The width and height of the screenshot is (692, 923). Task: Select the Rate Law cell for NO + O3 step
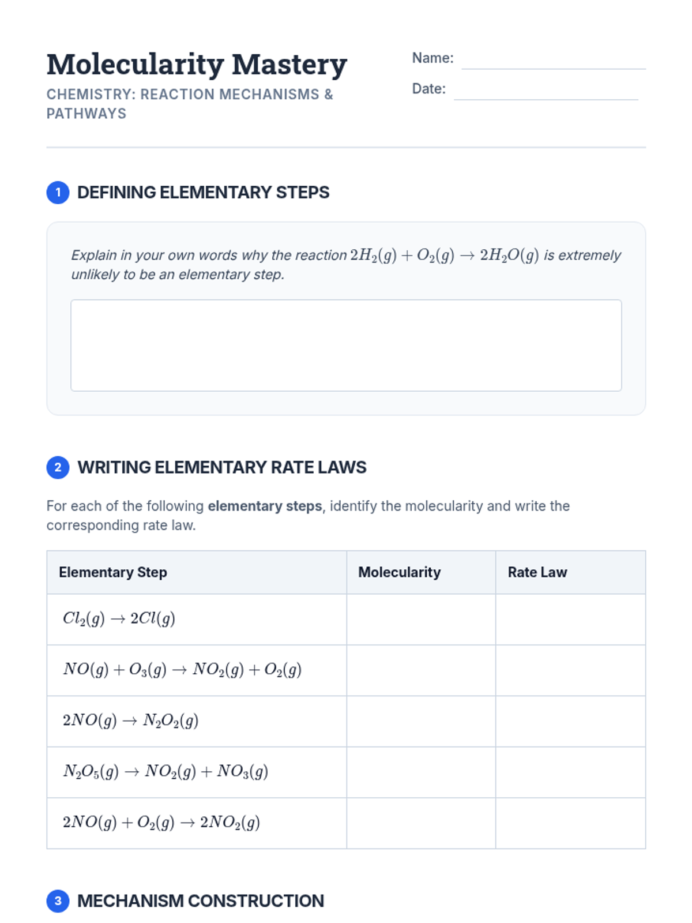coord(570,670)
